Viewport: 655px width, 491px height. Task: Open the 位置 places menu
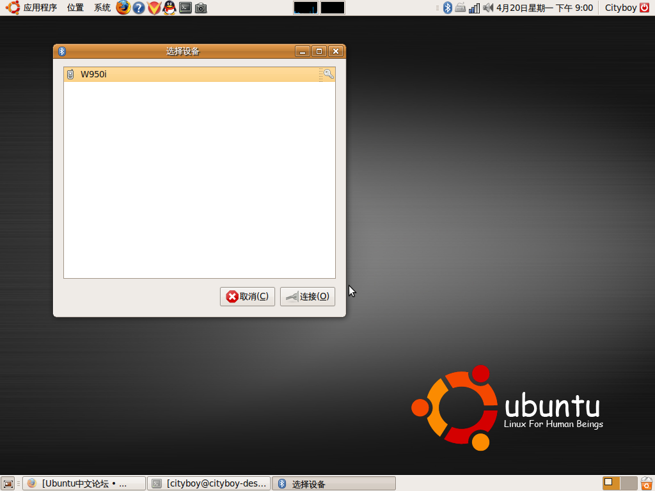click(x=75, y=8)
